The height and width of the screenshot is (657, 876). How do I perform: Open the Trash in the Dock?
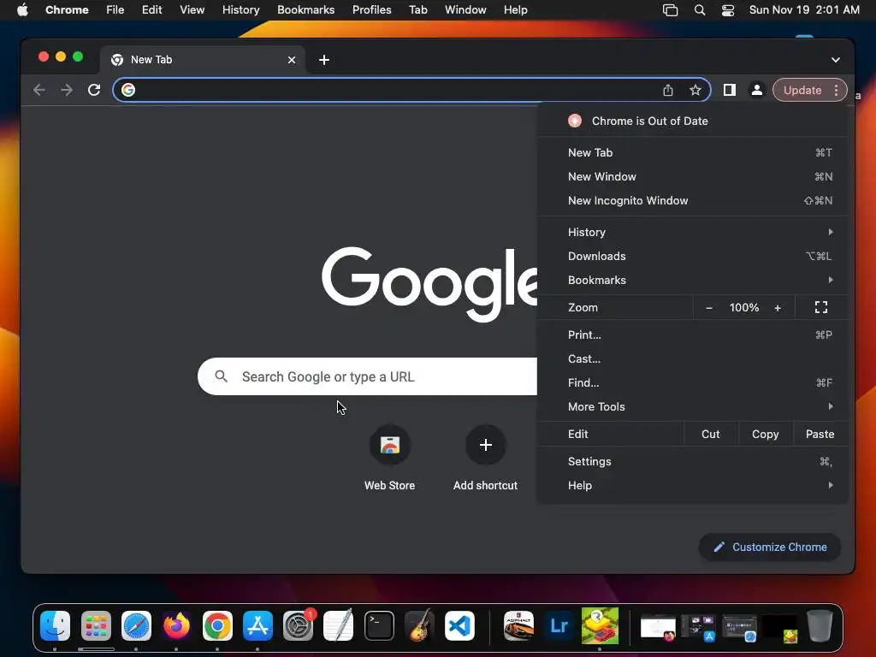(x=820, y=625)
